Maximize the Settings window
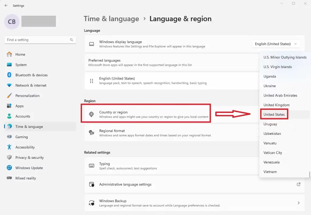311x215 pixels. (293, 3)
